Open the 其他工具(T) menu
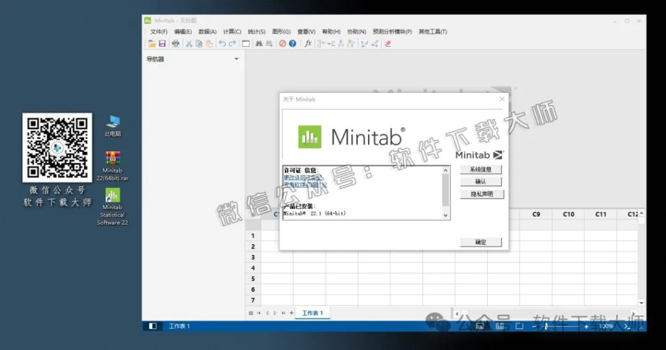Viewport: 666px width, 350px height. pos(433,32)
